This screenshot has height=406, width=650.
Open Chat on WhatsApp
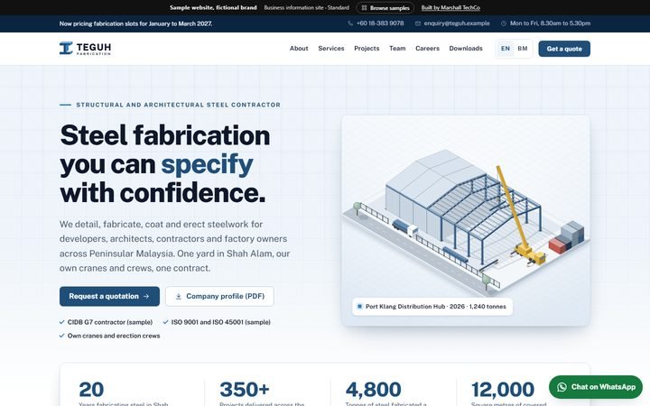click(596, 387)
